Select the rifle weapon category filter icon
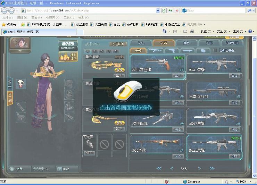 (x=155, y=51)
